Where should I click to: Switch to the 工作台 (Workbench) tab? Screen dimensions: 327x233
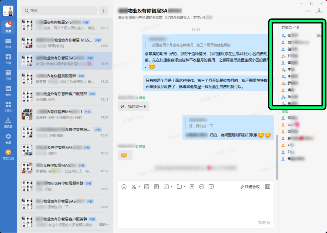coord(8,106)
